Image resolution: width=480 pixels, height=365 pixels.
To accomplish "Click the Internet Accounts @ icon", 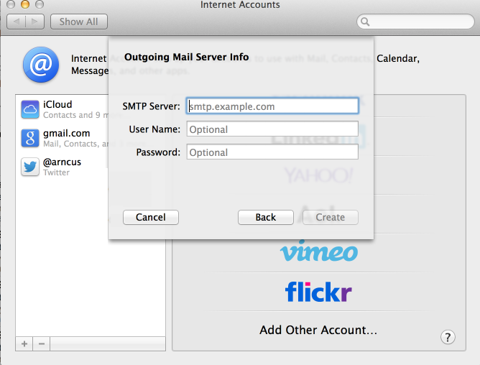I will [x=41, y=65].
